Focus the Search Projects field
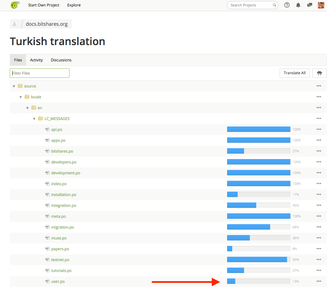327x292 pixels. point(253,5)
